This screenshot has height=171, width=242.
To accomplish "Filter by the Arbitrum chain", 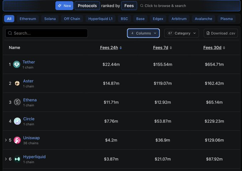I will 179,19.
